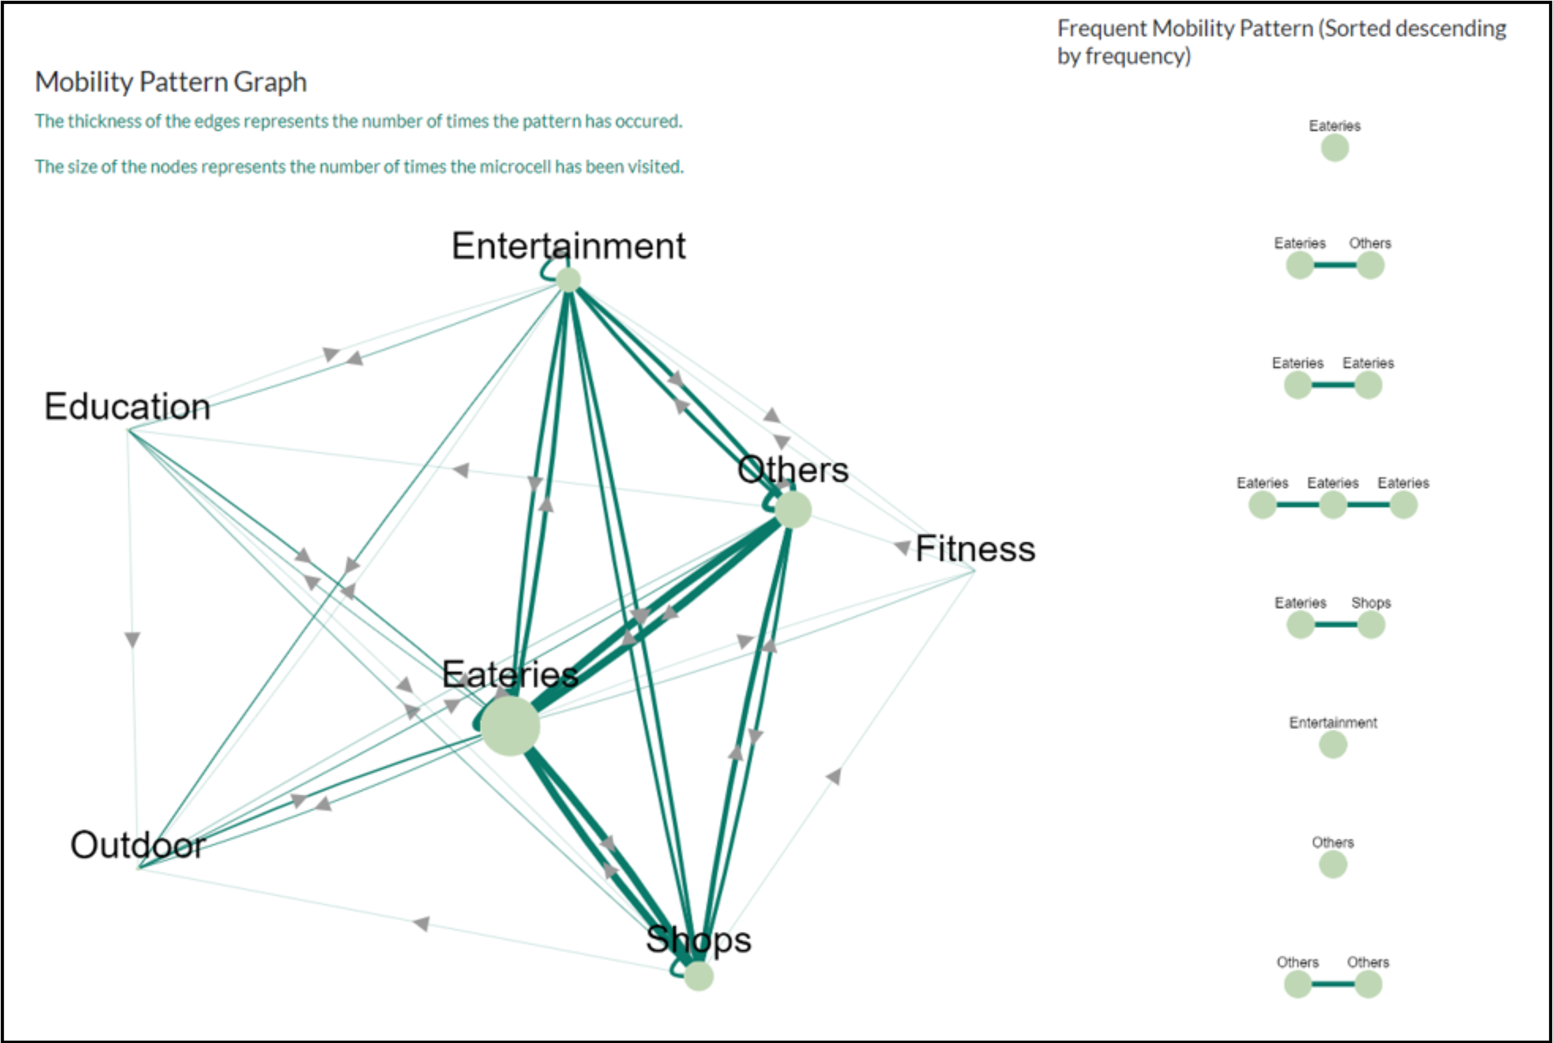
Task: Click the Fitness label in the graph
Action: point(975,549)
